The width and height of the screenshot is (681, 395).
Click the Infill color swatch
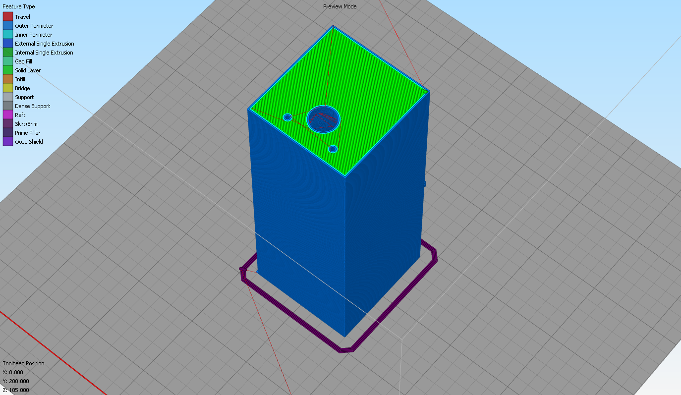point(7,79)
